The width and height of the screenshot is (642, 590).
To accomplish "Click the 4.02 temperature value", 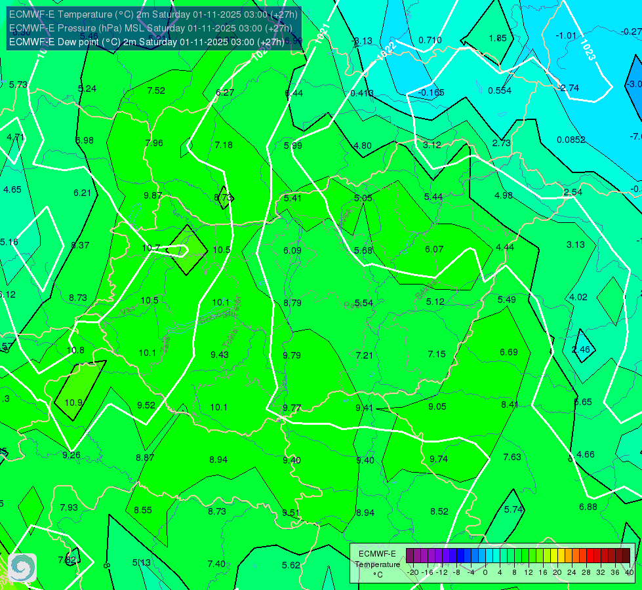I will (578, 297).
